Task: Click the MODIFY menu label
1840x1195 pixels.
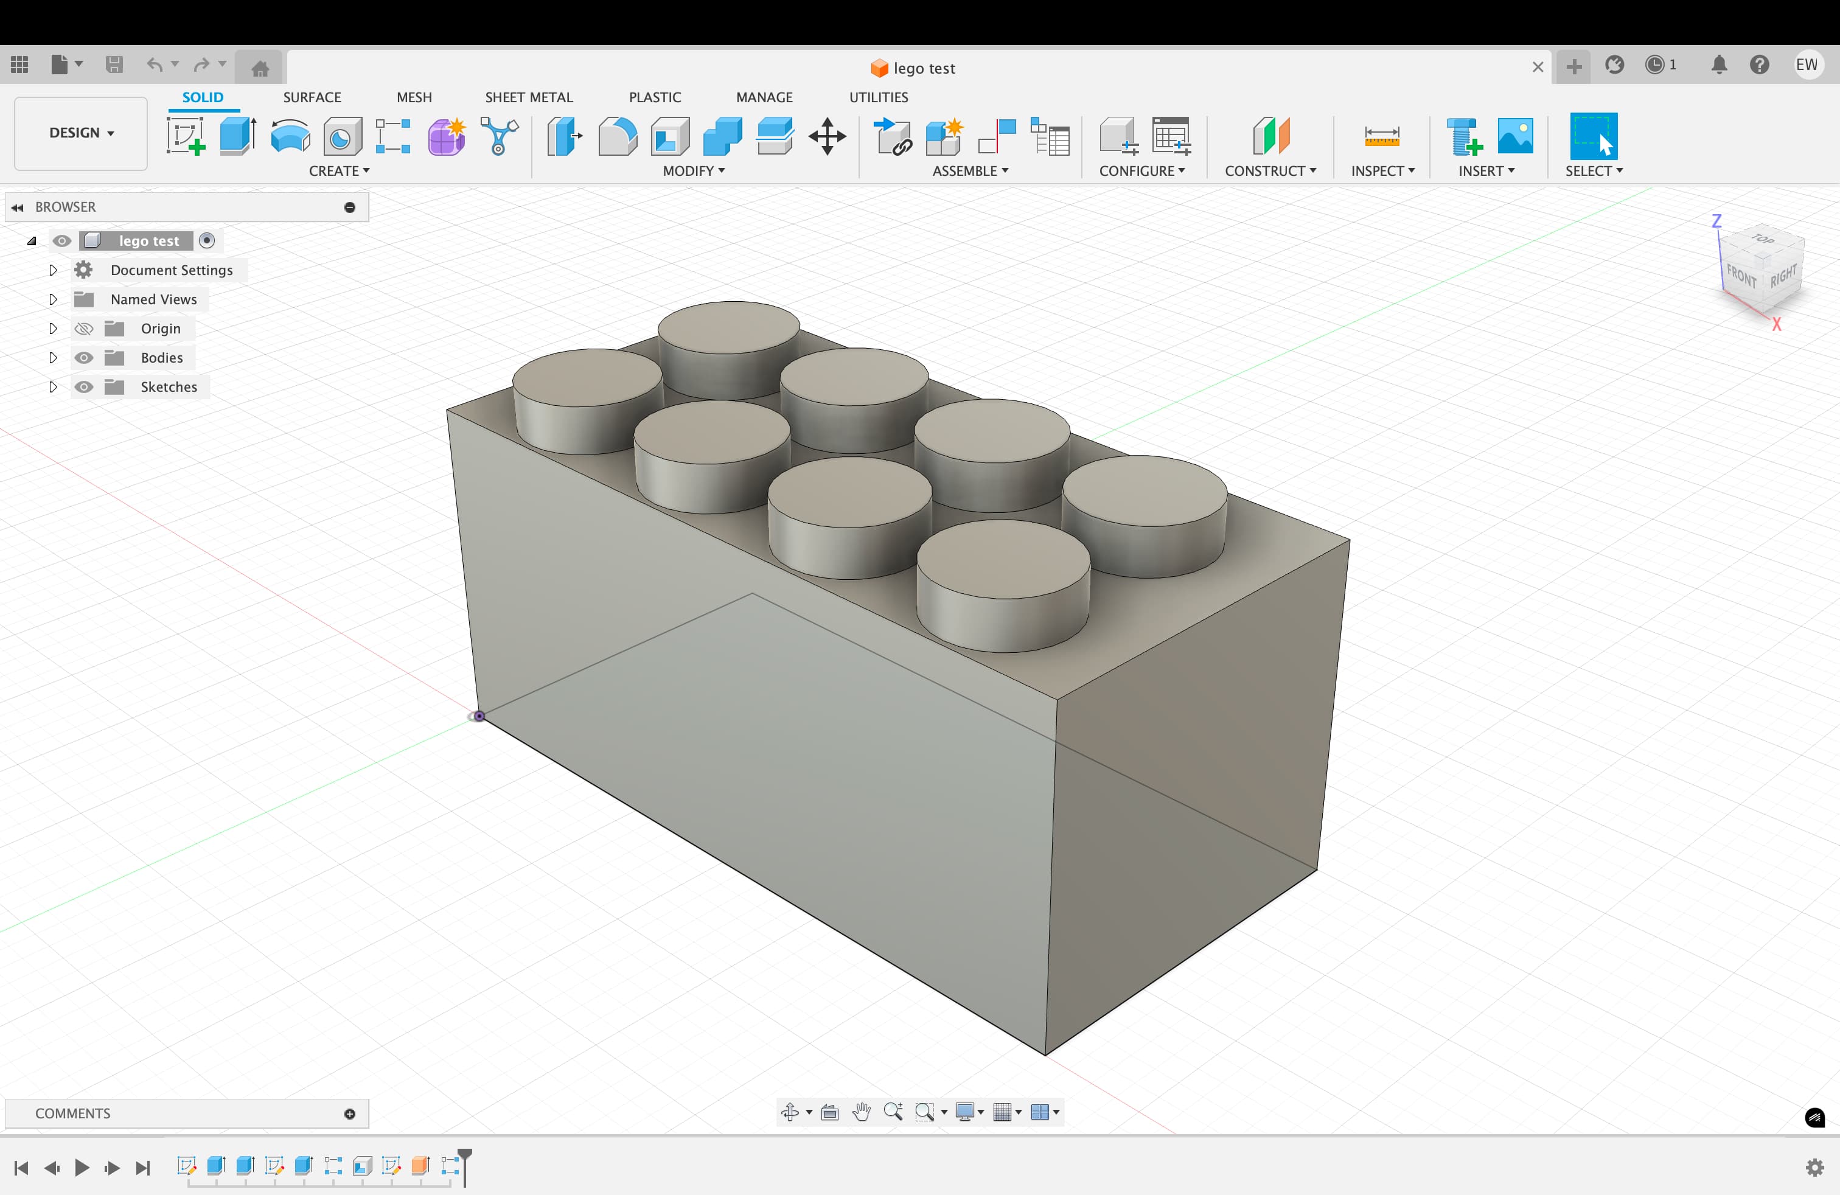Action: 692,171
